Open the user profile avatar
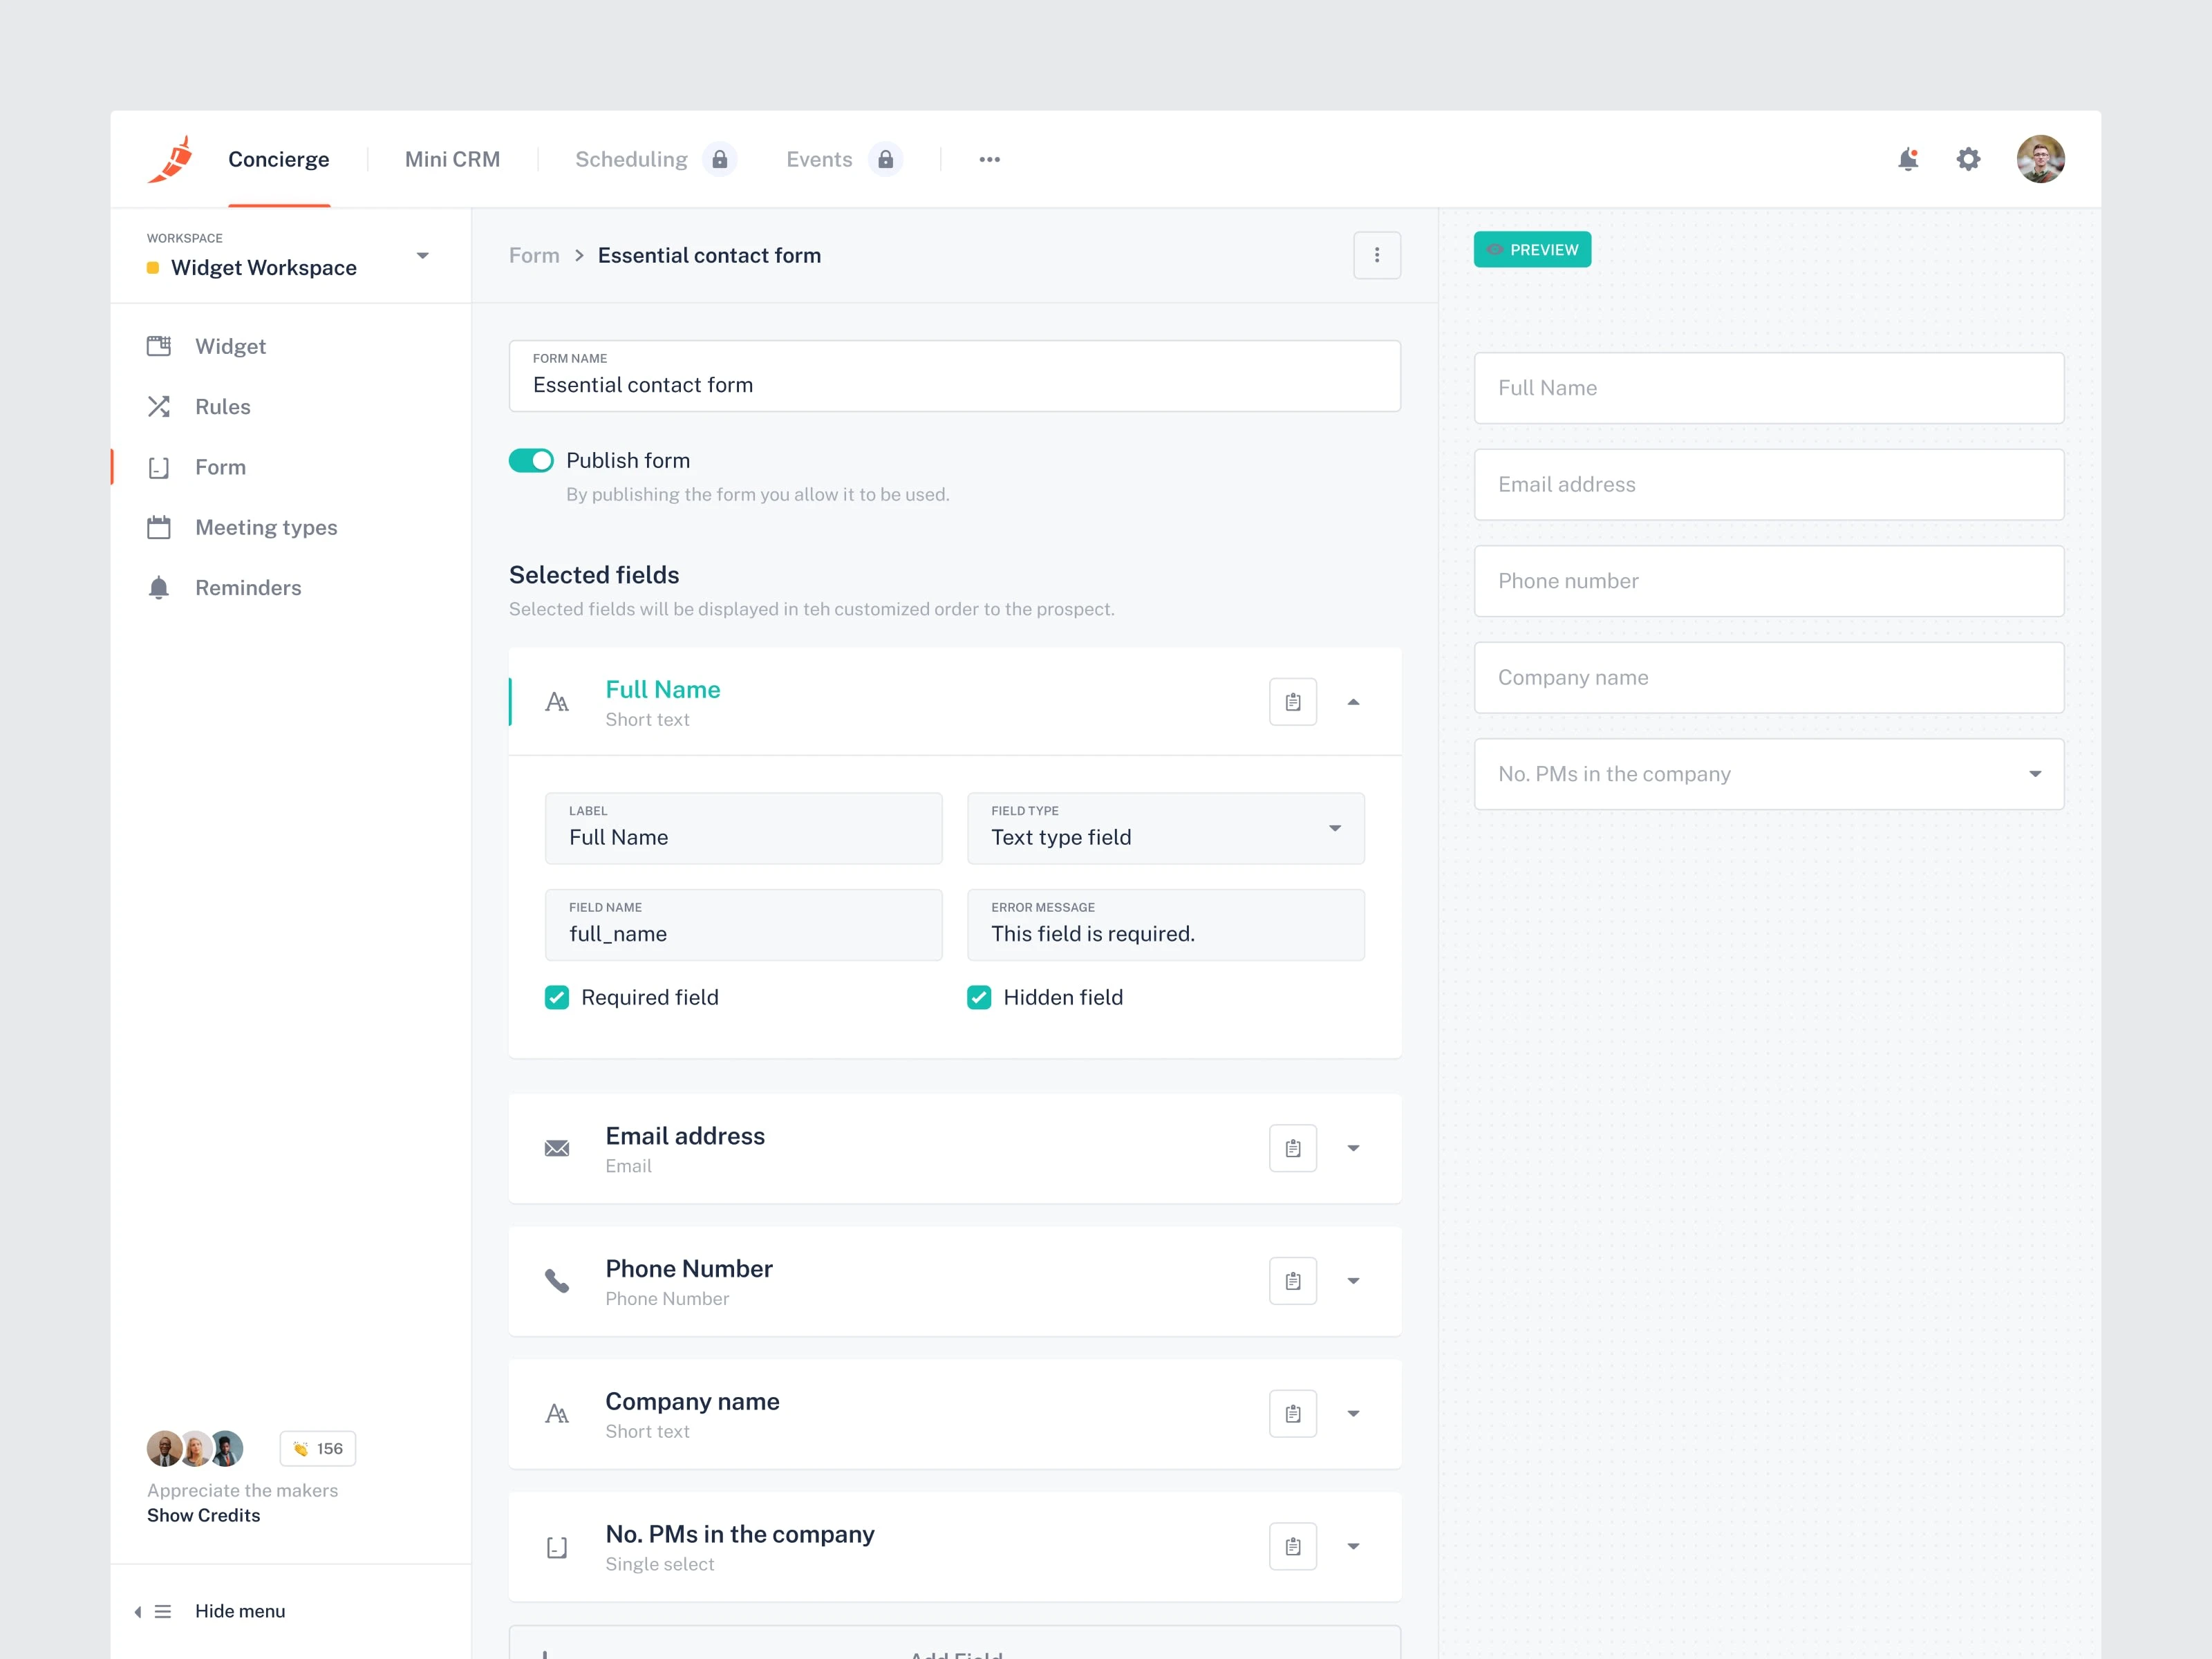Viewport: 2212px width, 1659px height. click(x=2040, y=159)
